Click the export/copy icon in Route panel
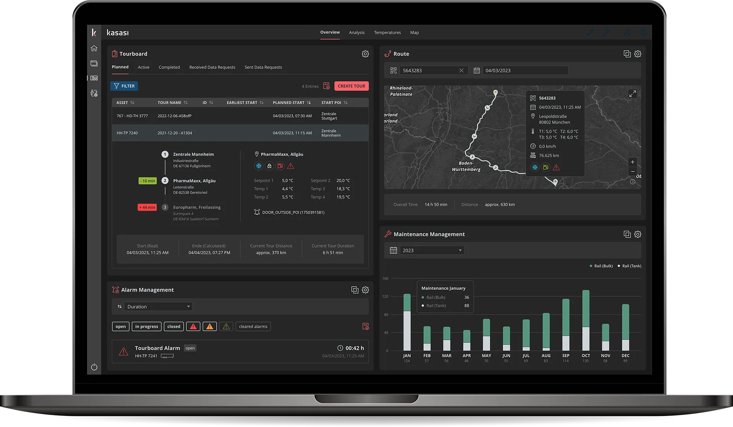Screen dimensions: 733x427 pyautogui.click(x=626, y=54)
